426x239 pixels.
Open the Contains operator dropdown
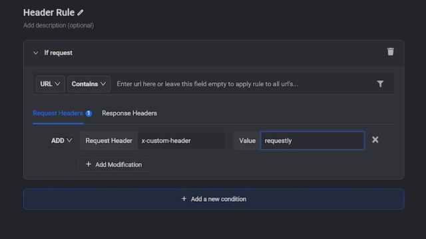point(89,84)
